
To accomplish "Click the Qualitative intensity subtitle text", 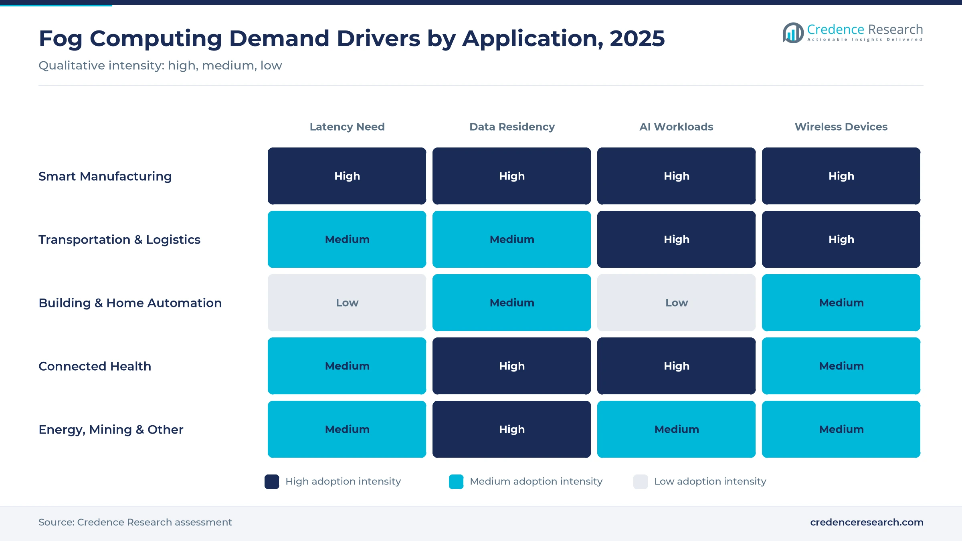I will click(160, 65).
